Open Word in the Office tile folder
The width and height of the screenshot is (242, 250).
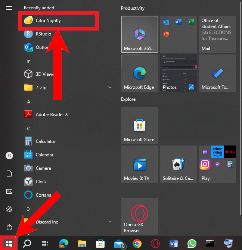pyautogui.click(x=179, y=22)
